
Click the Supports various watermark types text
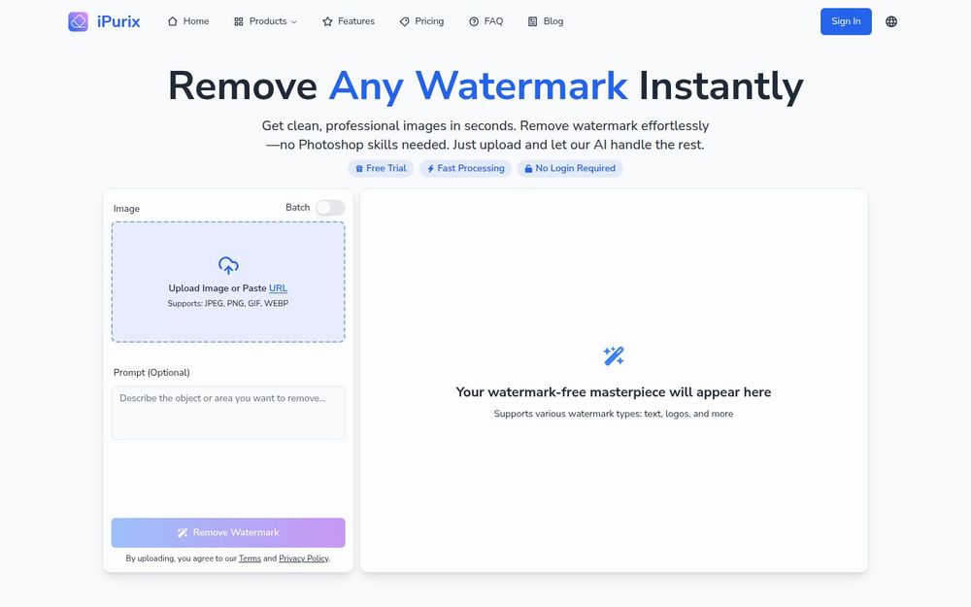coord(614,414)
